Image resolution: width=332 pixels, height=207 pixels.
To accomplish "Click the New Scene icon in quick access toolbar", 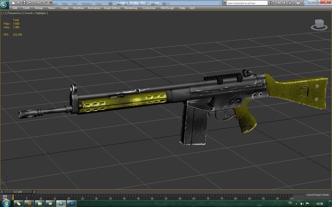I will 13,3.
